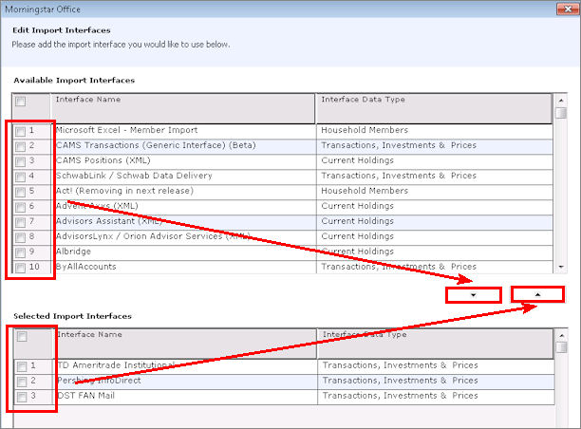Click the move up arrow button

pos(538,294)
